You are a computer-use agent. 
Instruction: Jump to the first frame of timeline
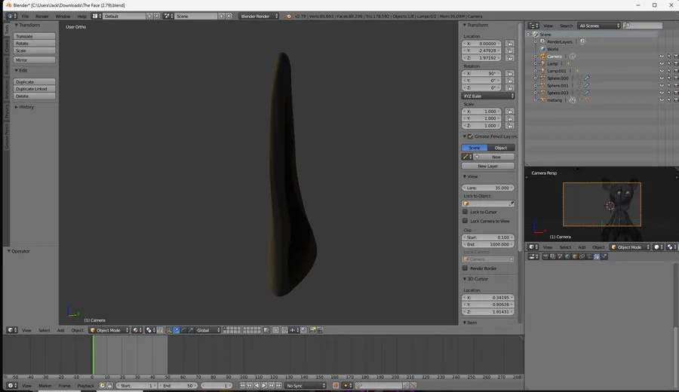(x=242, y=385)
